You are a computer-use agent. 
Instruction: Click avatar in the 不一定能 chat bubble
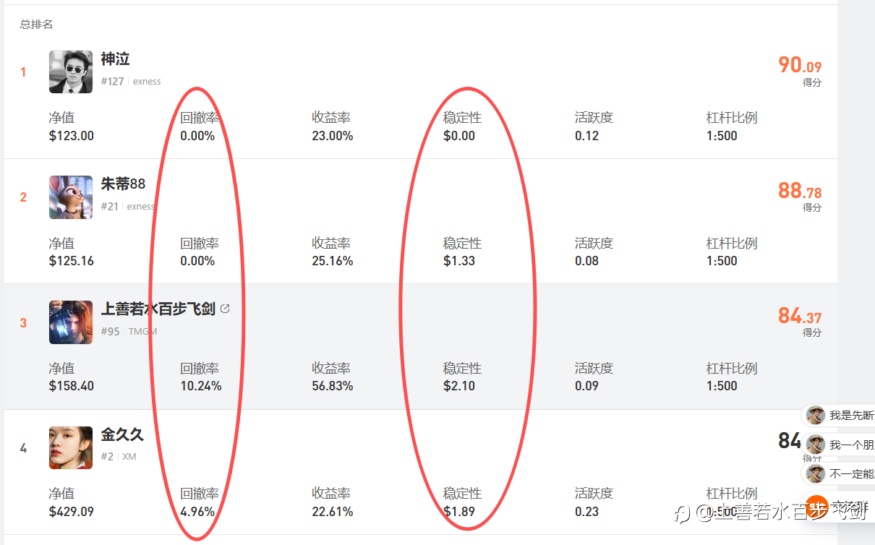(816, 474)
